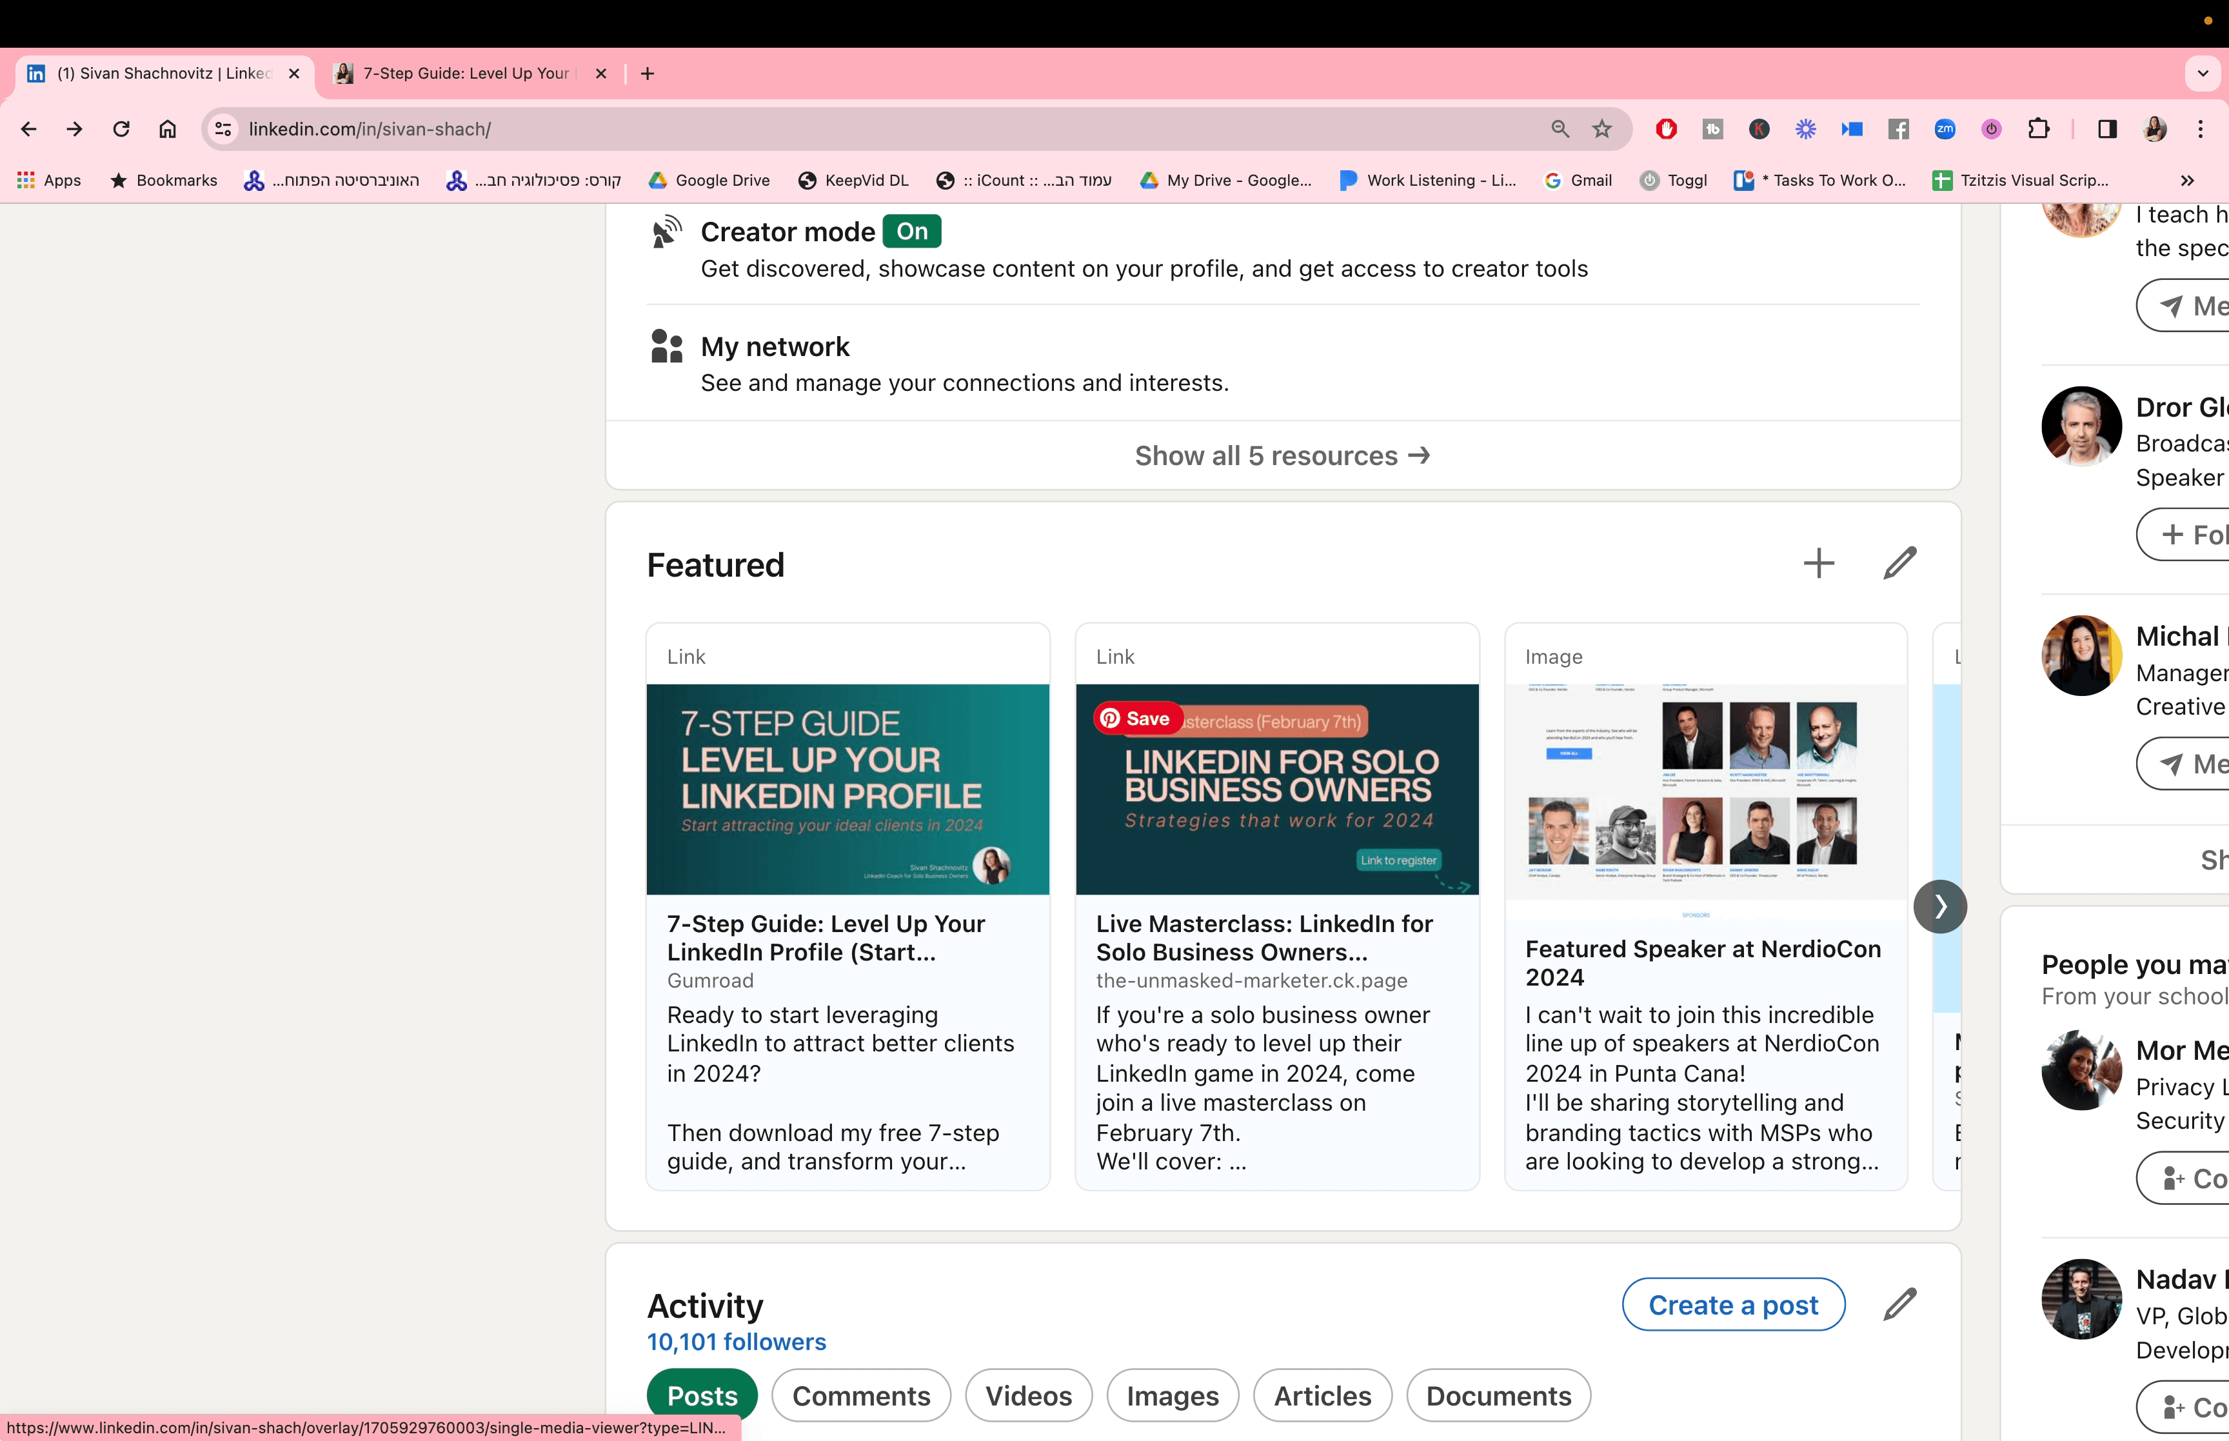The width and height of the screenshot is (2229, 1441).
Task: Open the KeepVid DL bookmark
Action: 853,181
